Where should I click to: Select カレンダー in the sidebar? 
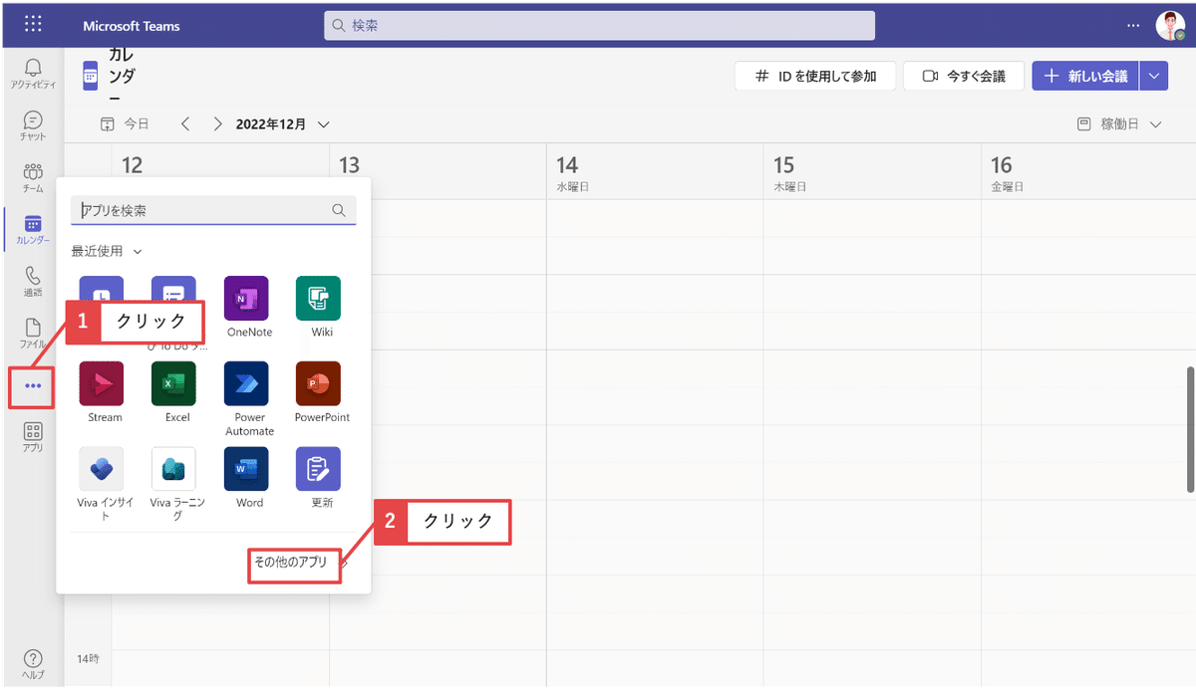click(33, 229)
